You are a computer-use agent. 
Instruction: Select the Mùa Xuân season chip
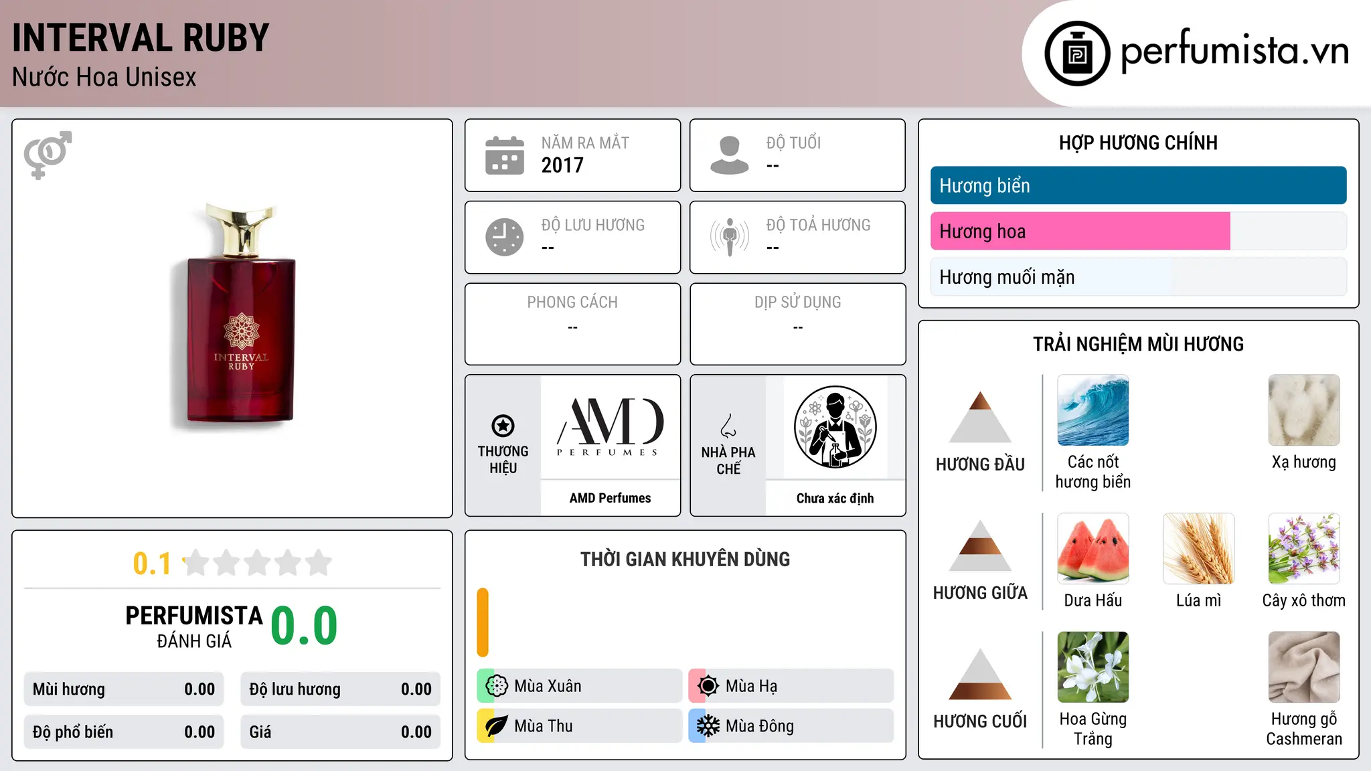(x=579, y=686)
